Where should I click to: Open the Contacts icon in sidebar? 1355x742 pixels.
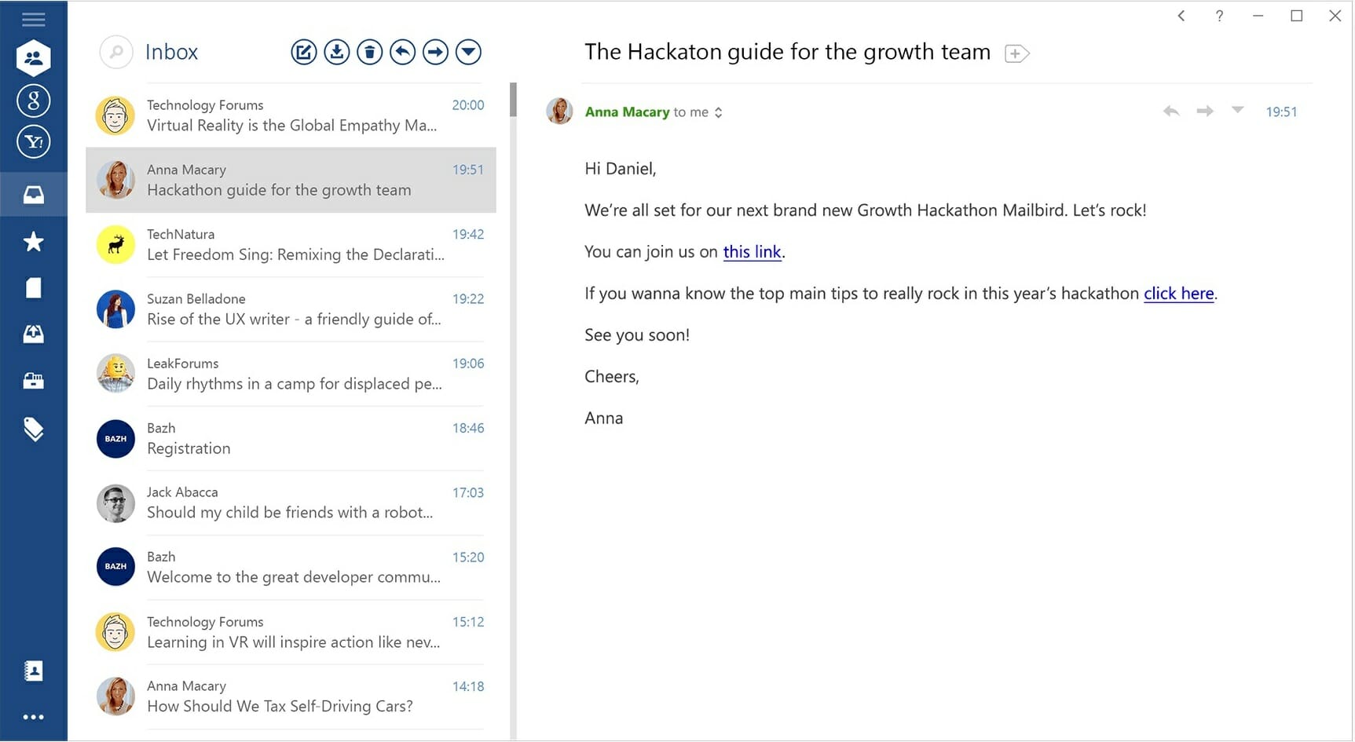pos(33,671)
